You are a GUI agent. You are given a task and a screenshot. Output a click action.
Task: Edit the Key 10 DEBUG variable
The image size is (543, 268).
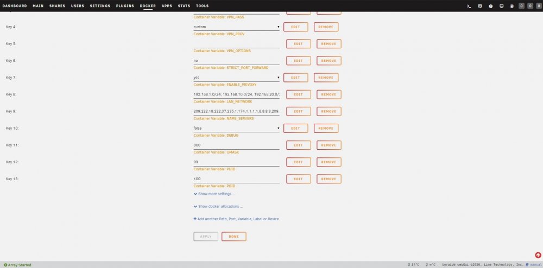[296, 128]
